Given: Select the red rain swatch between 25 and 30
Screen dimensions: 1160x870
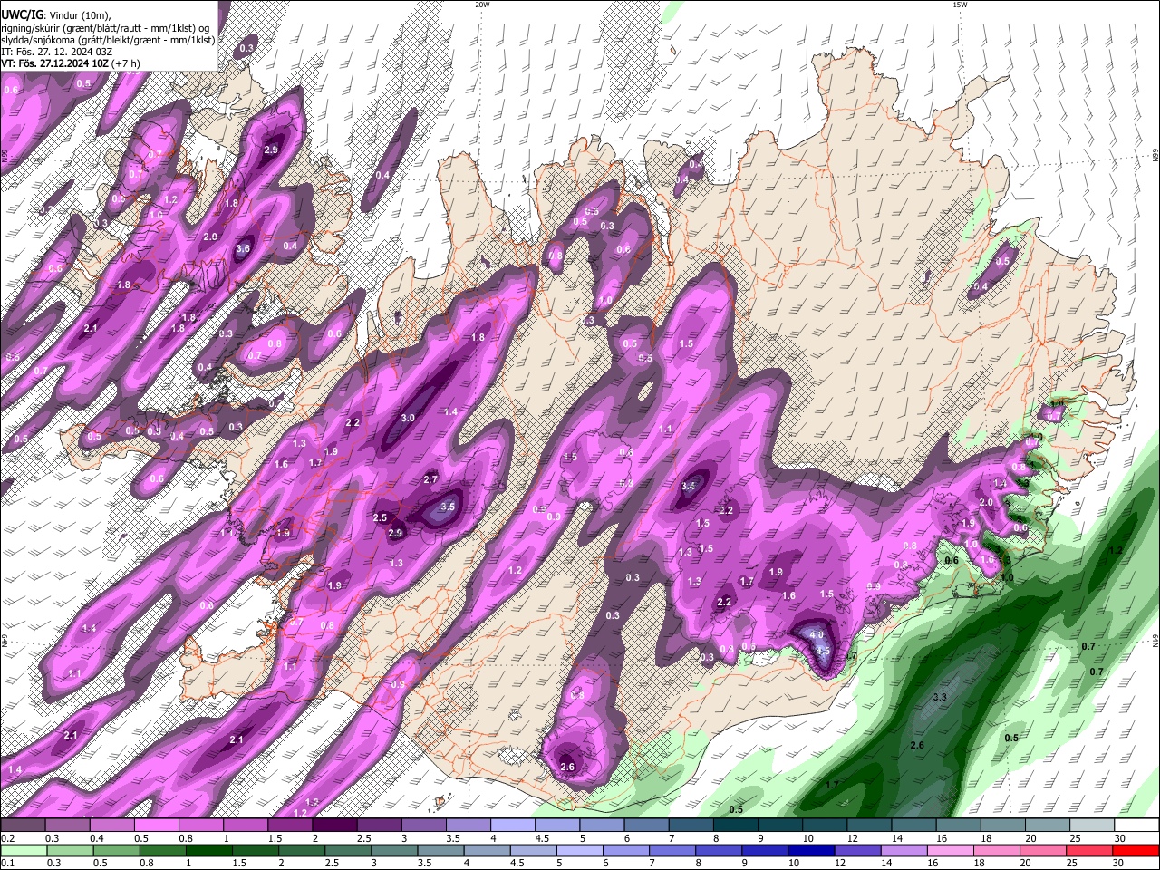Looking at the screenshot, I should click(x=1089, y=850).
